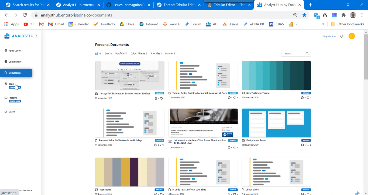368x195 pixels.
Task: Open Image Fu CBAS Custom Button thumbnail
Action: 130,76
